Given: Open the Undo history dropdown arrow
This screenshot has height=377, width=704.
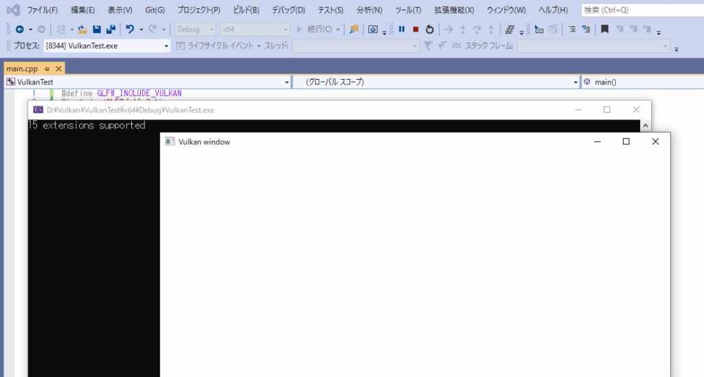Looking at the screenshot, I should click(x=141, y=30).
